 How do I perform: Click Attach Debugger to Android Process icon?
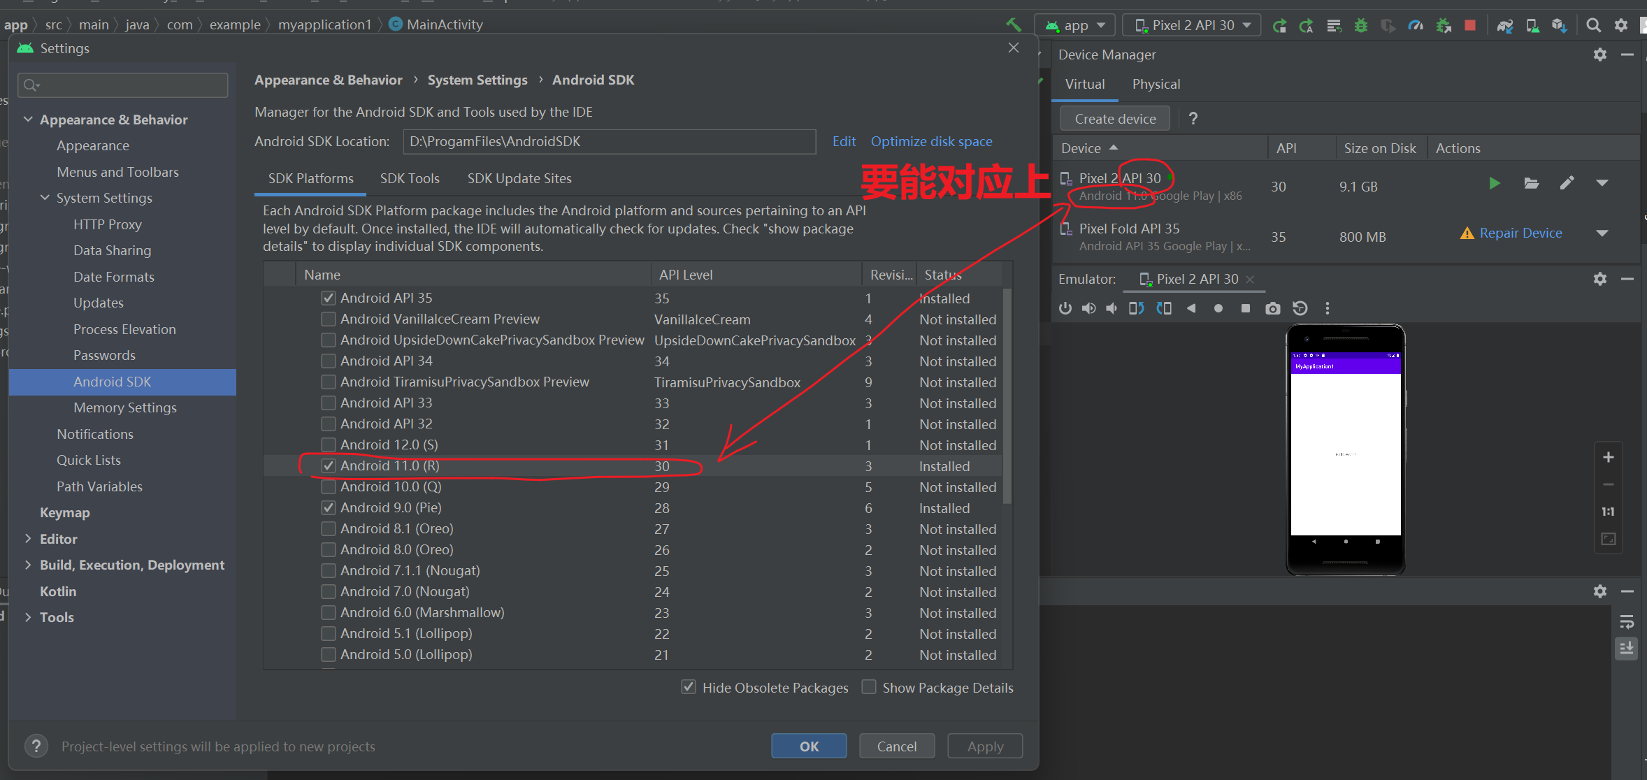point(1444,26)
